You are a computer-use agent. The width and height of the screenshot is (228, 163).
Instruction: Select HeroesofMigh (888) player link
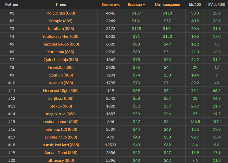click(x=61, y=91)
